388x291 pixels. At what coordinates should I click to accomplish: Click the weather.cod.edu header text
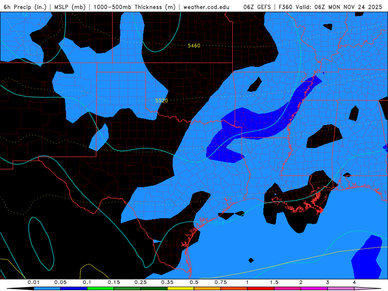click(x=206, y=7)
